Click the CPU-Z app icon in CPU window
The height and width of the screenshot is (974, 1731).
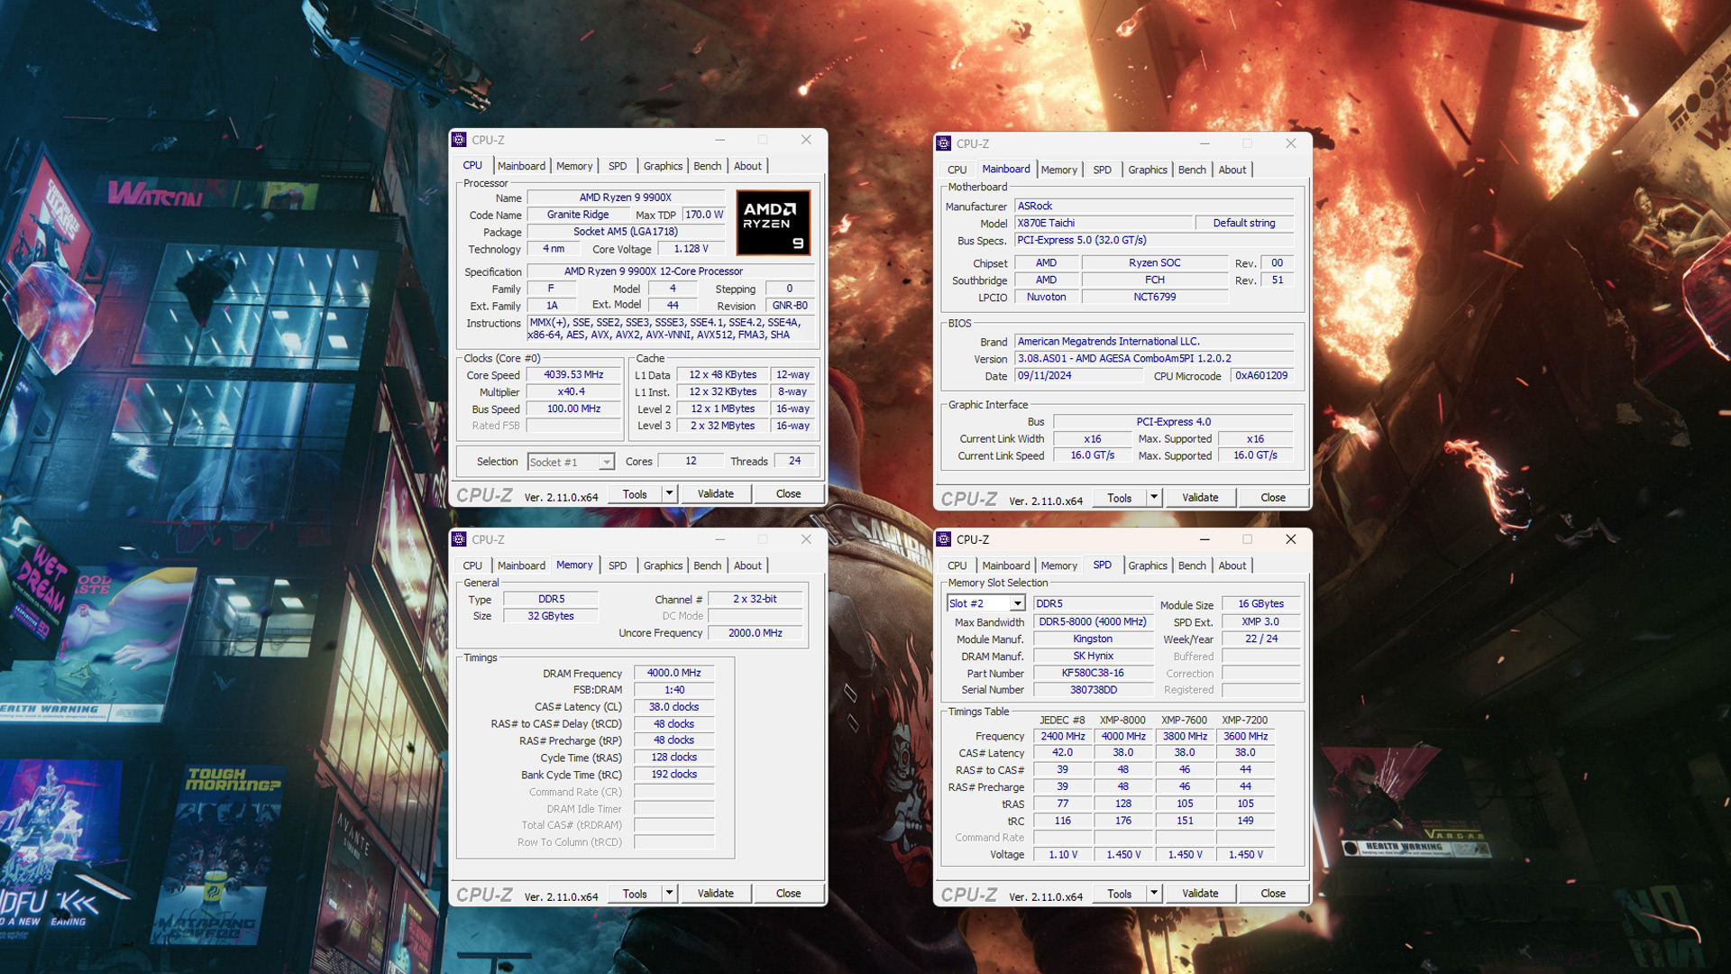tap(459, 140)
